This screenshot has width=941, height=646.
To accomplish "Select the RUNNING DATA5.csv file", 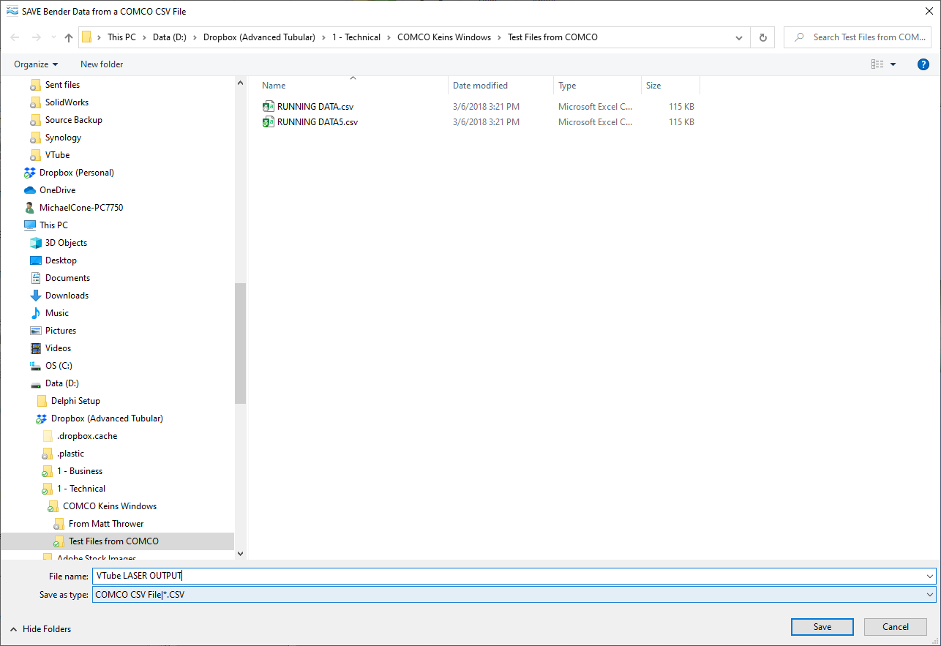I will click(x=317, y=122).
